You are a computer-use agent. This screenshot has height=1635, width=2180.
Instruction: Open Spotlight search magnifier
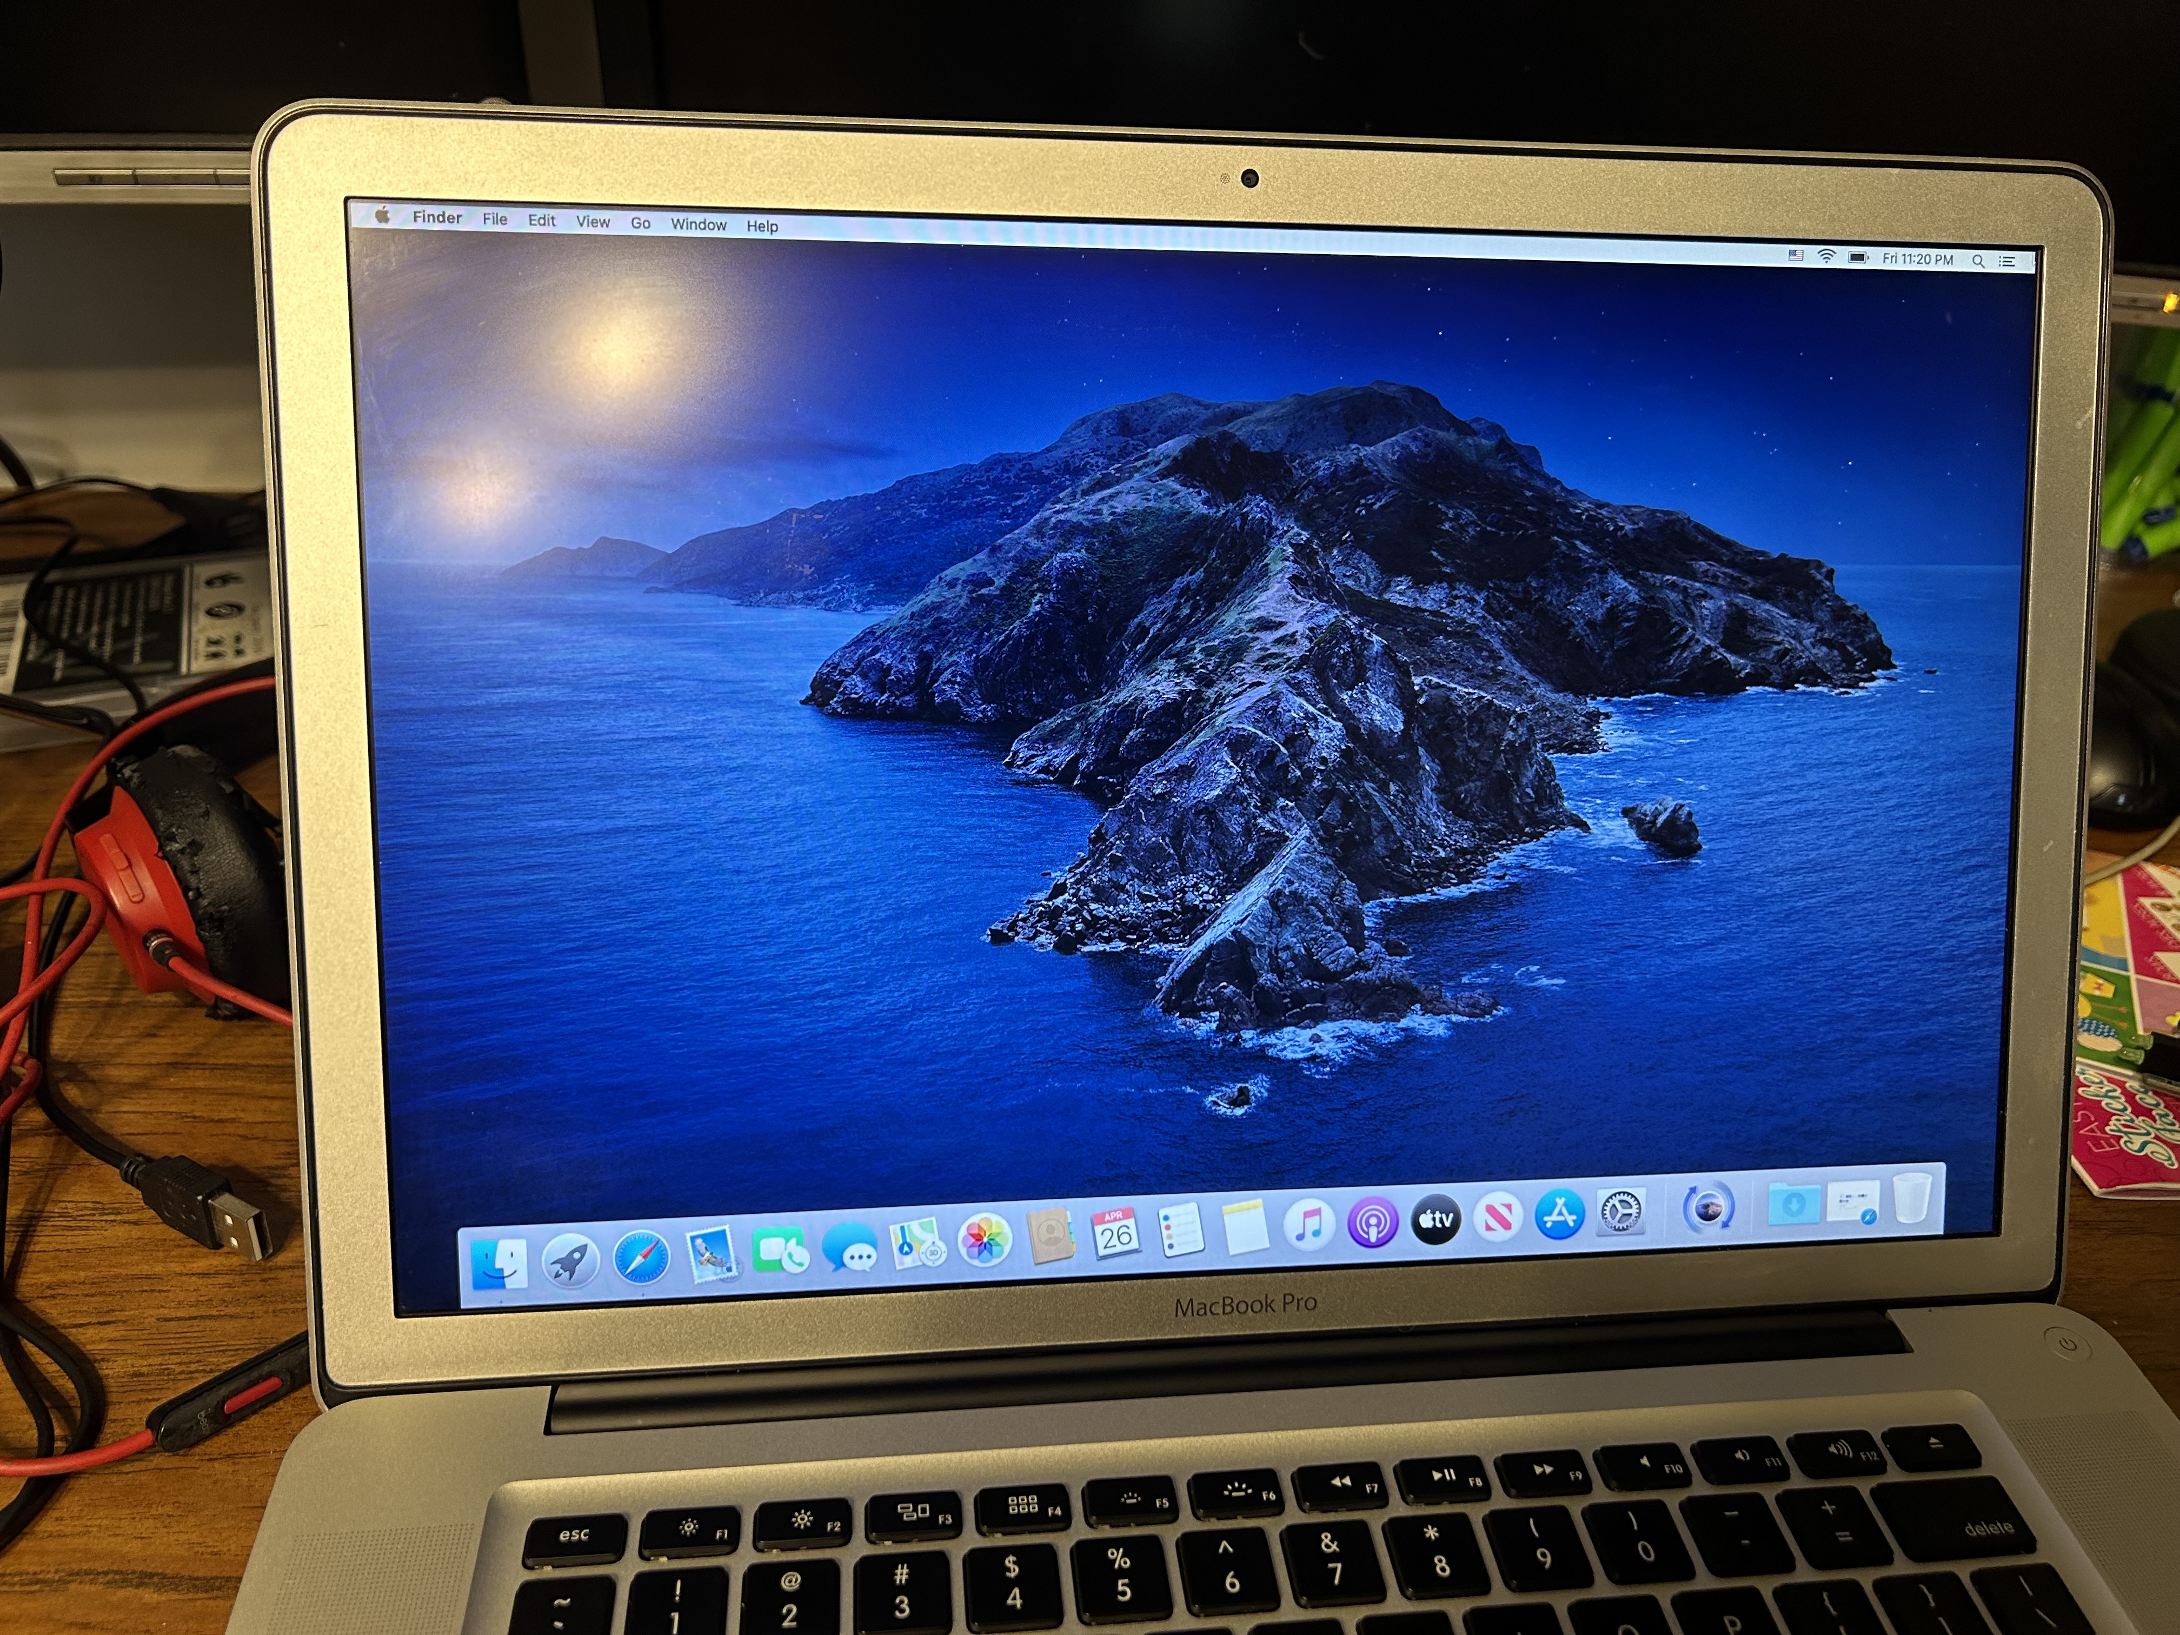(x=1978, y=261)
